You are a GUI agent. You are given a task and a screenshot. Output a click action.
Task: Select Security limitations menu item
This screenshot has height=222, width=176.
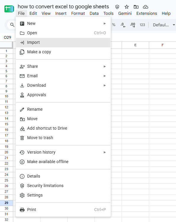pyautogui.click(x=63, y=186)
